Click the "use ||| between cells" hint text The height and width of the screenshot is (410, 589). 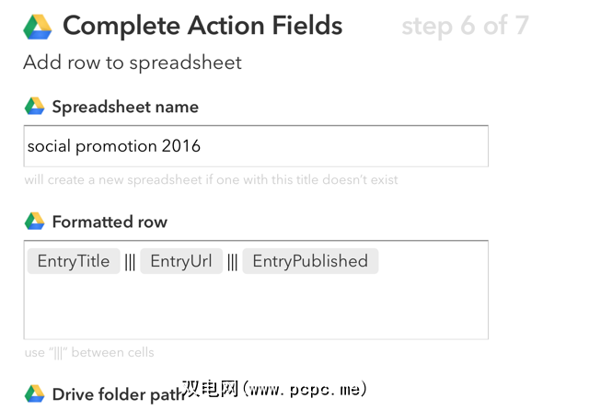[89, 352]
